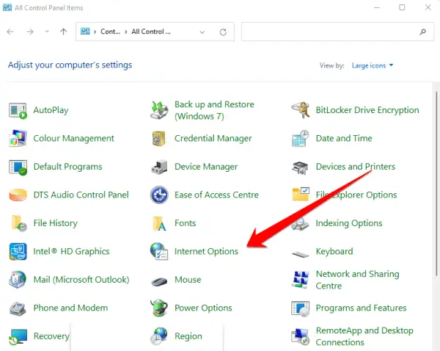Click the DTS Audio Control Panel icon

coord(18,195)
